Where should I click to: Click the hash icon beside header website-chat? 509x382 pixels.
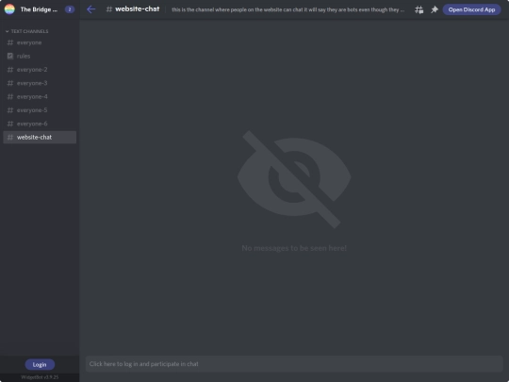pos(109,9)
